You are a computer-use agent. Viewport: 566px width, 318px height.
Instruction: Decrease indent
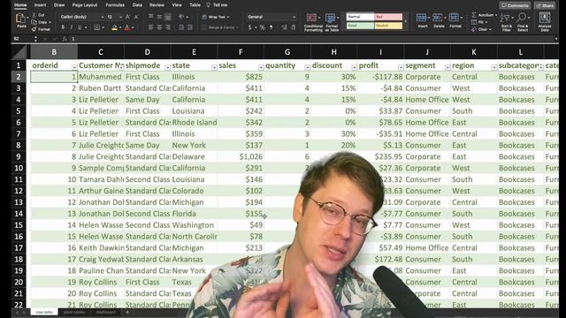point(181,27)
